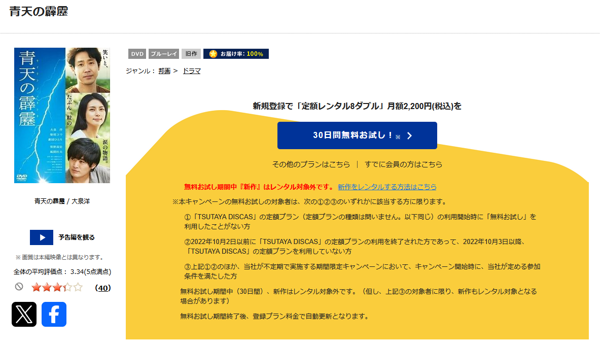
Task: Click the DVD badge
Action: 137,54
